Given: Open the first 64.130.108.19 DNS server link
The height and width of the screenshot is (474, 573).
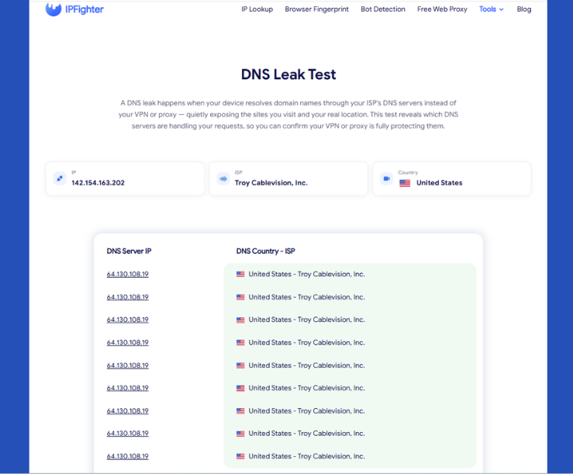Looking at the screenshot, I should [127, 275].
